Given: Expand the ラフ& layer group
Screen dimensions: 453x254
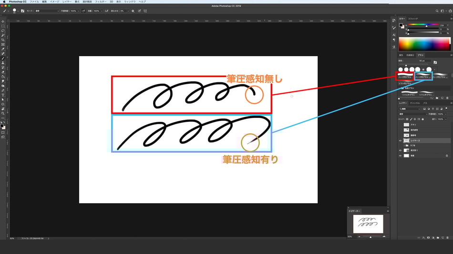Looking at the screenshot, I should coord(404,146).
